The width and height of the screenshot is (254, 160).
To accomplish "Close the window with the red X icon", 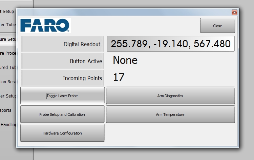I will coord(234,12).
